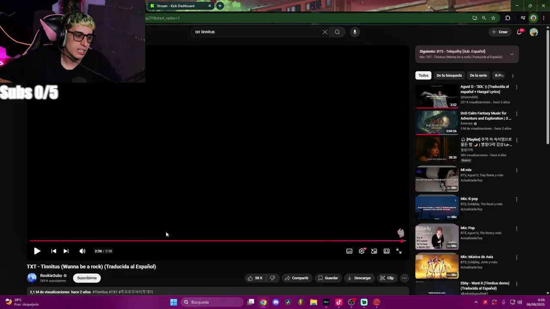The width and height of the screenshot is (550, 309).
Task: Open YouTube notifications bell
Action: pos(519,32)
